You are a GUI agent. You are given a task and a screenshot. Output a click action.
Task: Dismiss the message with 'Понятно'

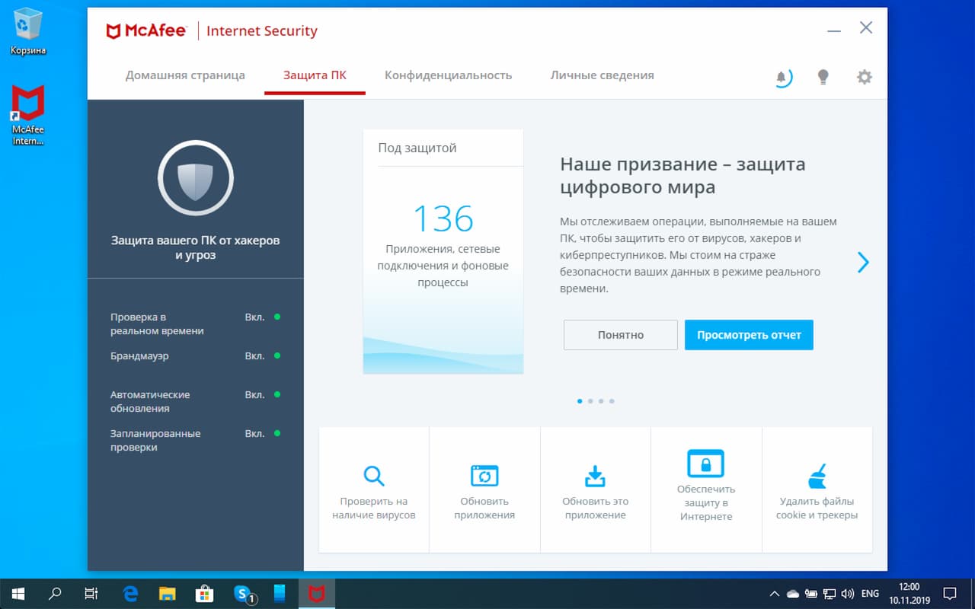pos(620,335)
